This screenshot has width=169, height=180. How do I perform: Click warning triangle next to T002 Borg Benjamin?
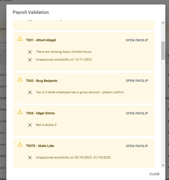(x=20, y=79)
